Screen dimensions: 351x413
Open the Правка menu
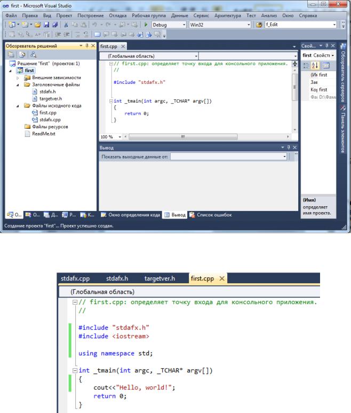[x=30, y=15]
